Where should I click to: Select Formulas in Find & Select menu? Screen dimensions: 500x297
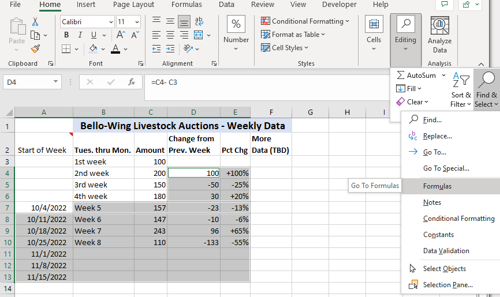pyautogui.click(x=450, y=186)
